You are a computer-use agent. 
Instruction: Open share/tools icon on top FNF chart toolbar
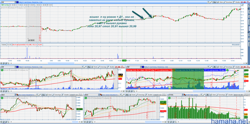coord(208,2)
